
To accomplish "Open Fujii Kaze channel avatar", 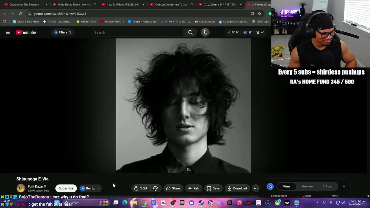I will click(x=21, y=188).
